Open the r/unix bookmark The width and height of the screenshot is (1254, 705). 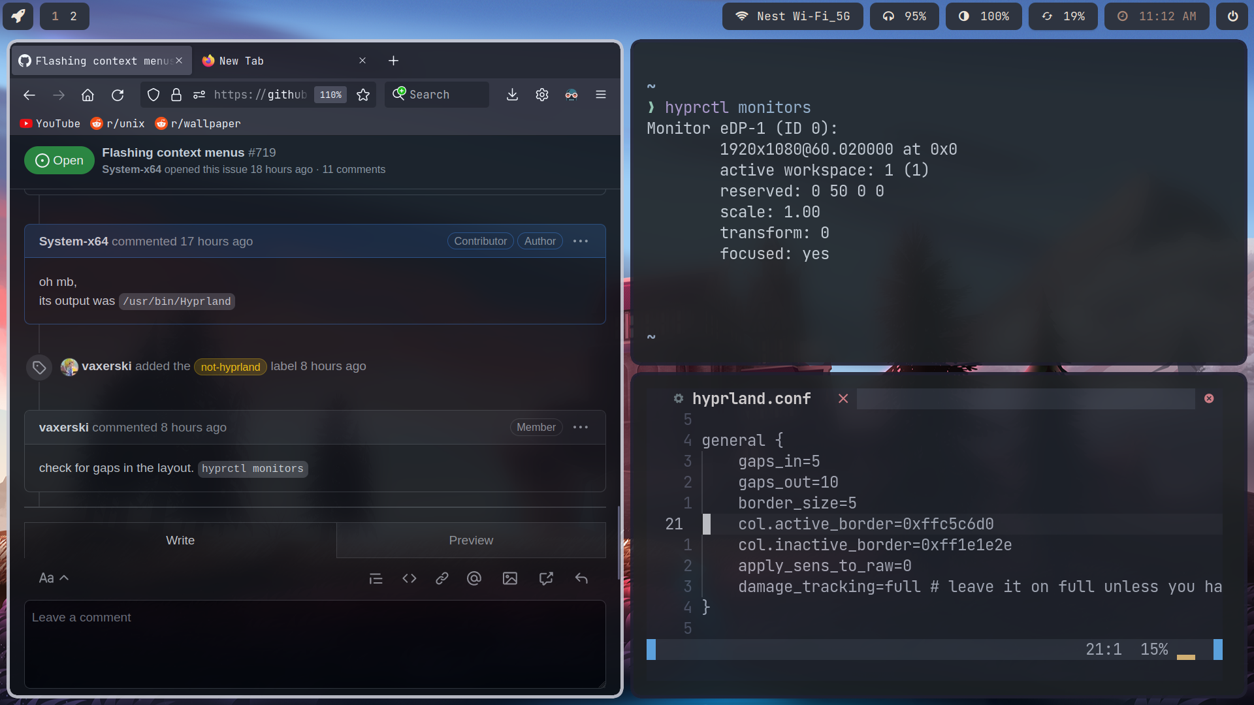pos(118,123)
